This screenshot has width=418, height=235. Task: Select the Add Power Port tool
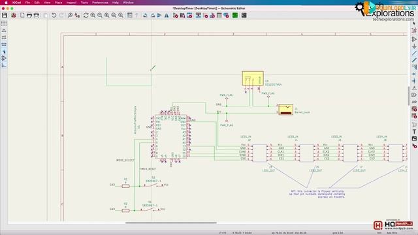[x=414, y=46]
